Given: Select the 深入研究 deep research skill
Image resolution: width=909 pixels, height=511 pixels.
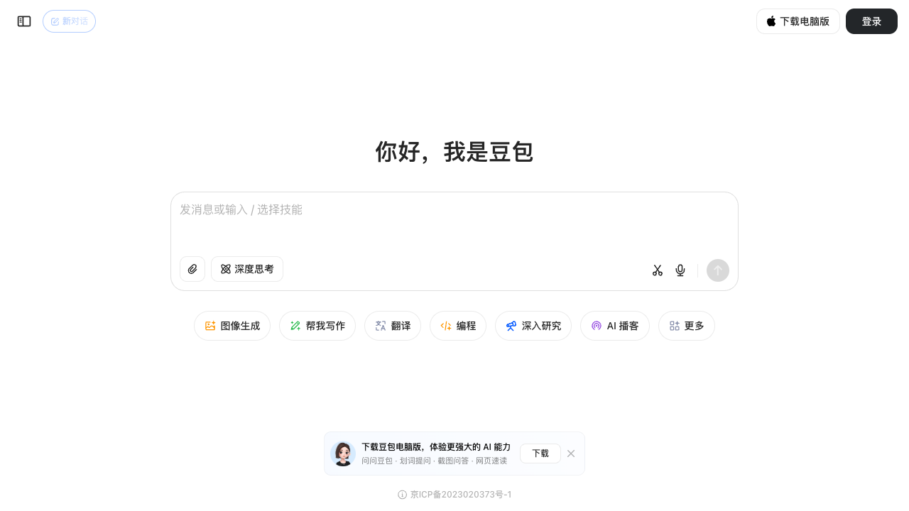Looking at the screenshot, I should pos(533,326).
